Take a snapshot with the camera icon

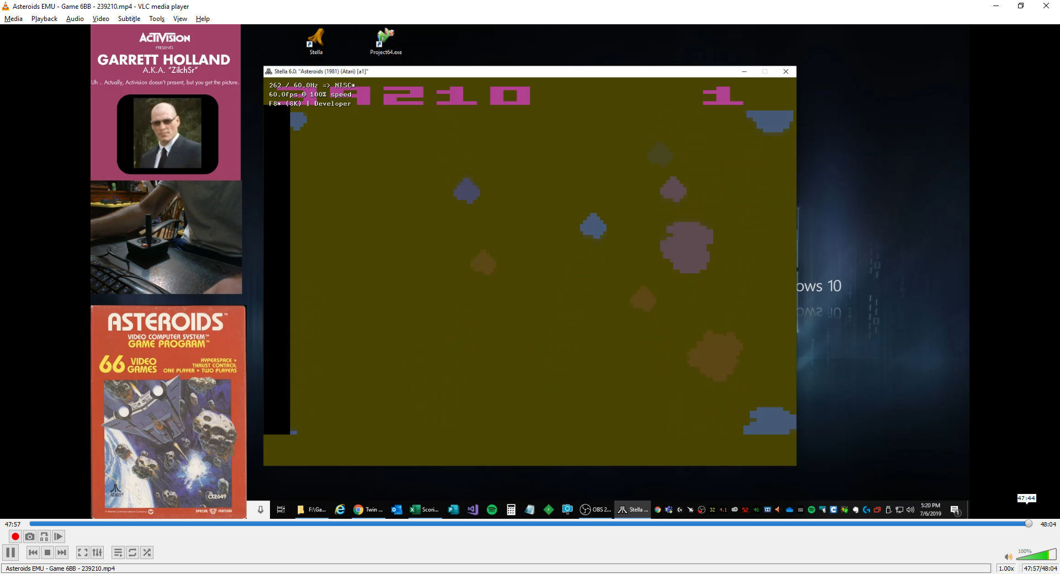(30, 536)
